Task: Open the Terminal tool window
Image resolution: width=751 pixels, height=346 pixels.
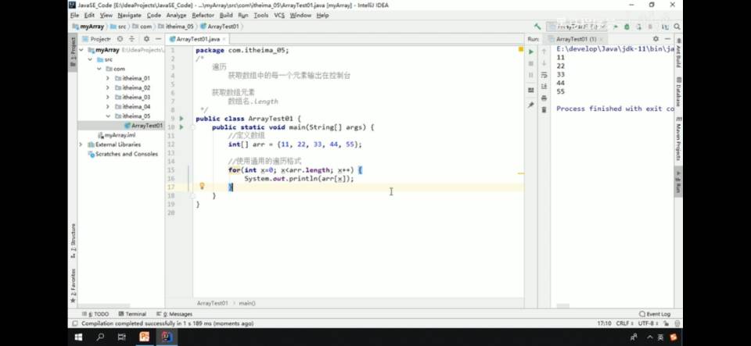Action: (133, 314)
